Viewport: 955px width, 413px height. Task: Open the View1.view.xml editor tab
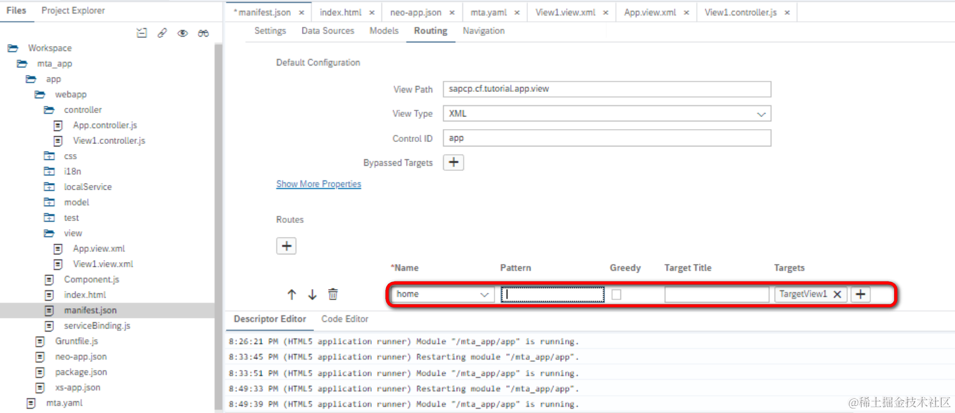click(565, 12)
